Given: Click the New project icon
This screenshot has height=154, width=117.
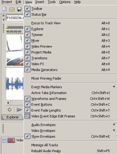Looking at the screenshot, I should (4, 9).
